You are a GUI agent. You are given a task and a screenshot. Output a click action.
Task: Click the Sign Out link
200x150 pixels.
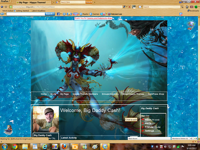[145, 116]
